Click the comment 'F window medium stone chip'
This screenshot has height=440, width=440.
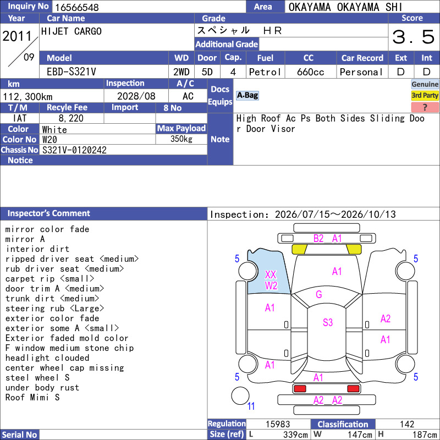coord(69,348)
